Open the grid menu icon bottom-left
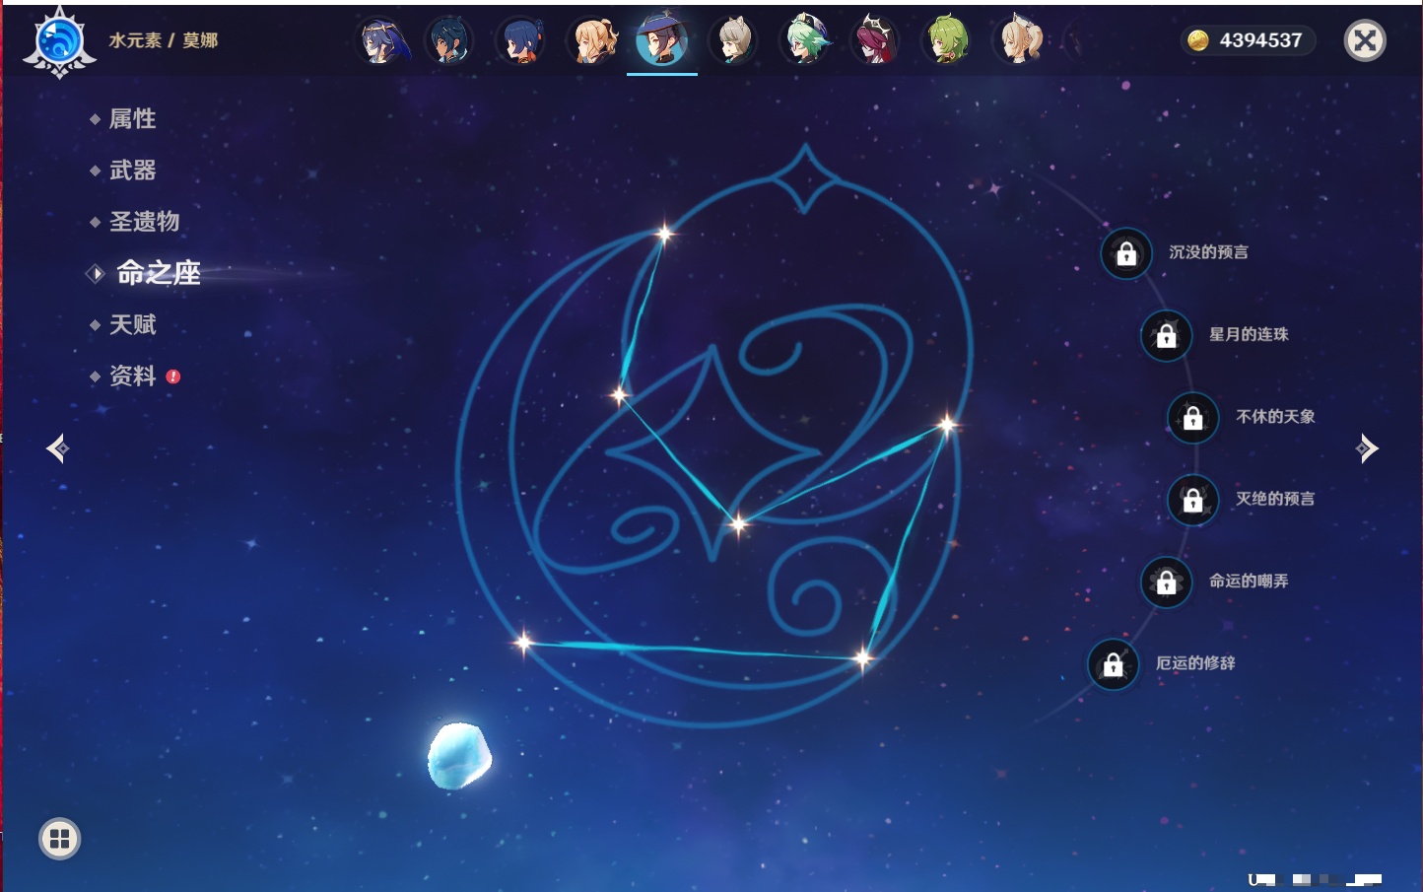1423x892 pixels. [59, 839]
